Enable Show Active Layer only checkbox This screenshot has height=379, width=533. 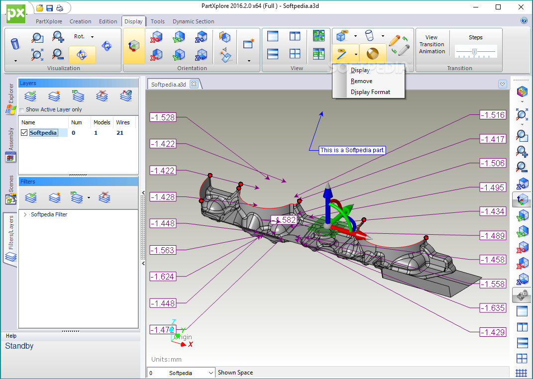point(22,110)
